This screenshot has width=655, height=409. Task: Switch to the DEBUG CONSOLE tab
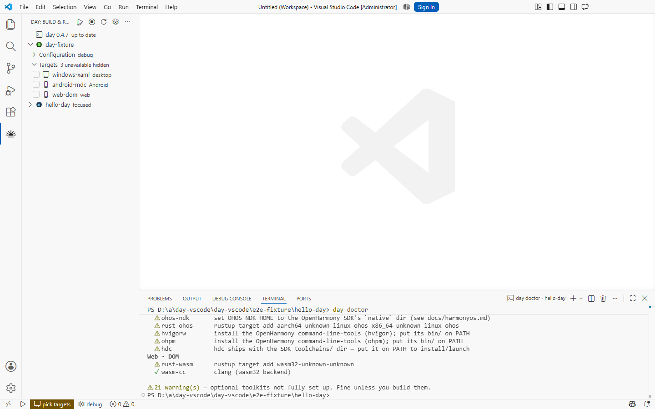coord(232,299)
